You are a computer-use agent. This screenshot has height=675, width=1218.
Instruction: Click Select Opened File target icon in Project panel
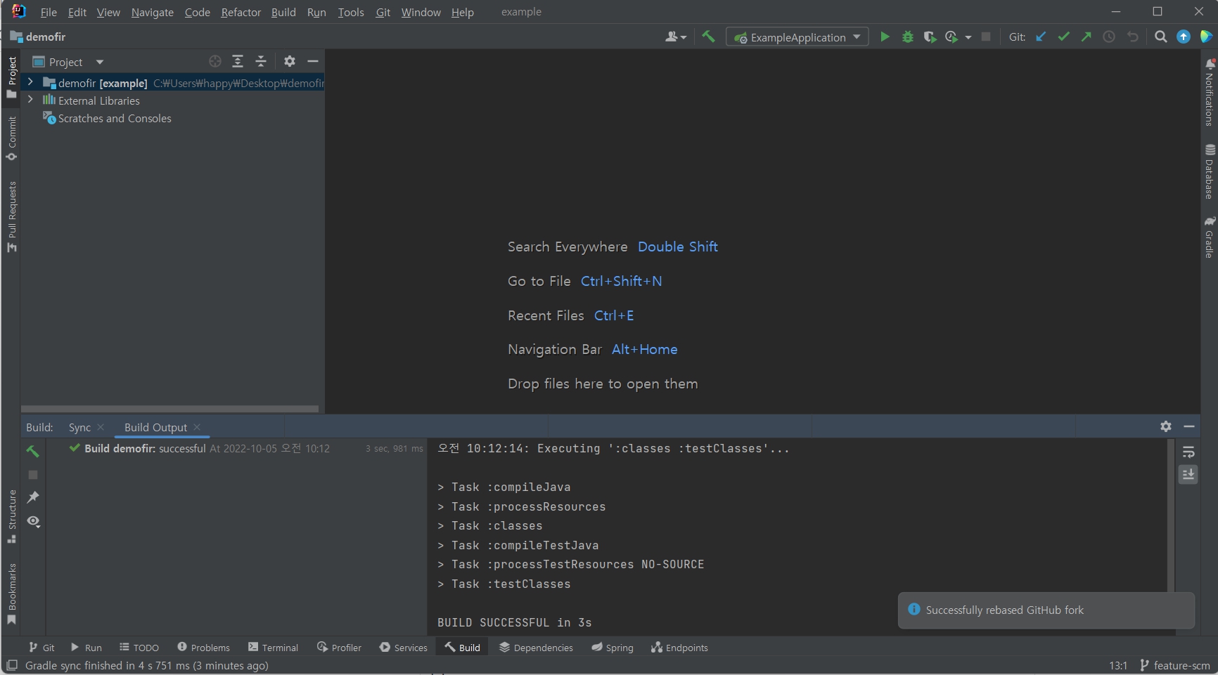(x=215, y=61)
